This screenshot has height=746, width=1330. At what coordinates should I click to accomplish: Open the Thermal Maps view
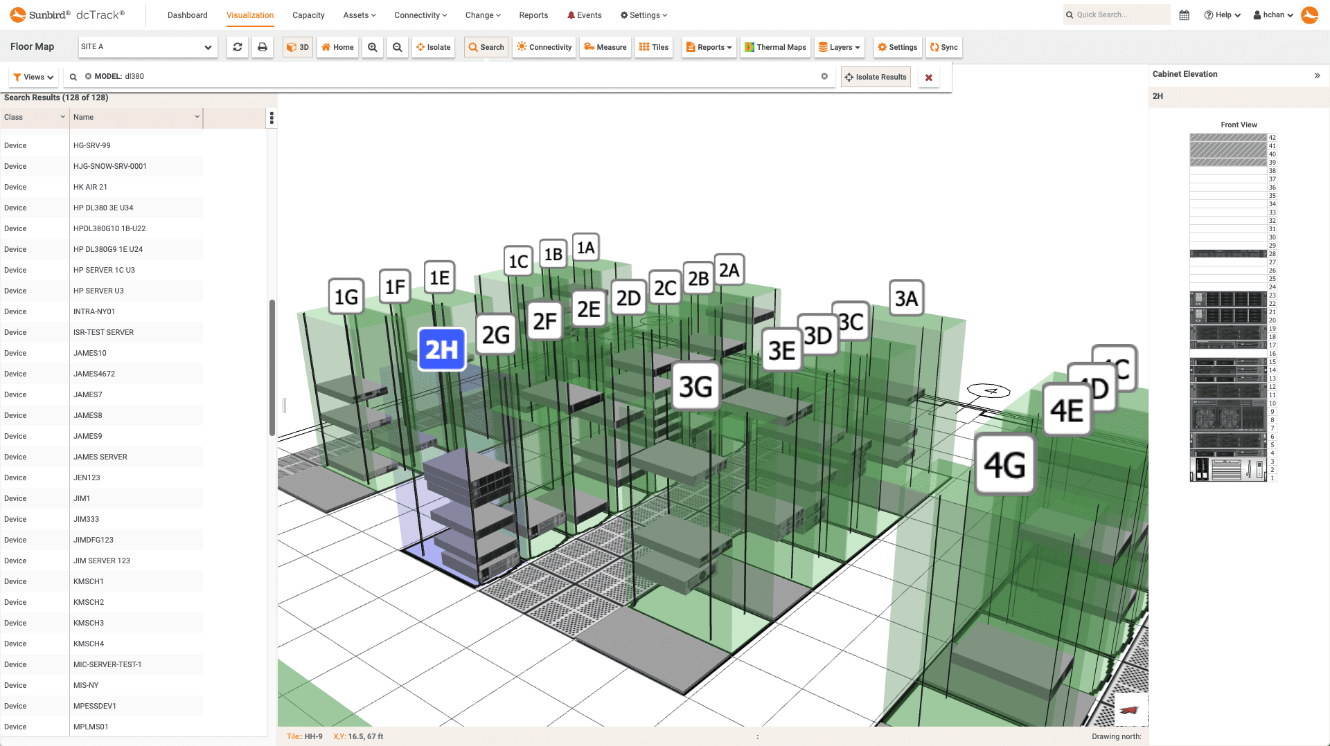(x=775, y=47)
